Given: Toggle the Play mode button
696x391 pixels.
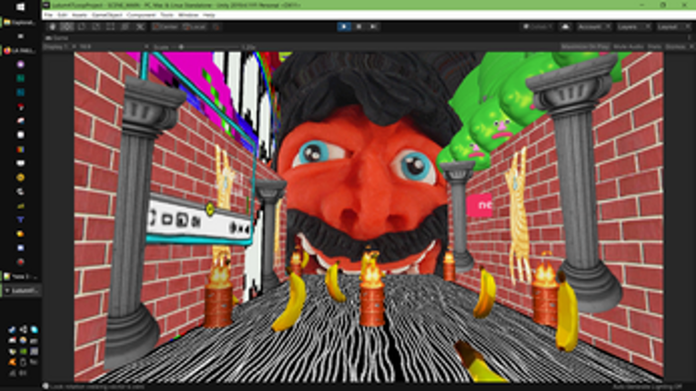Looking at the screenshot, I should point(344,26).
